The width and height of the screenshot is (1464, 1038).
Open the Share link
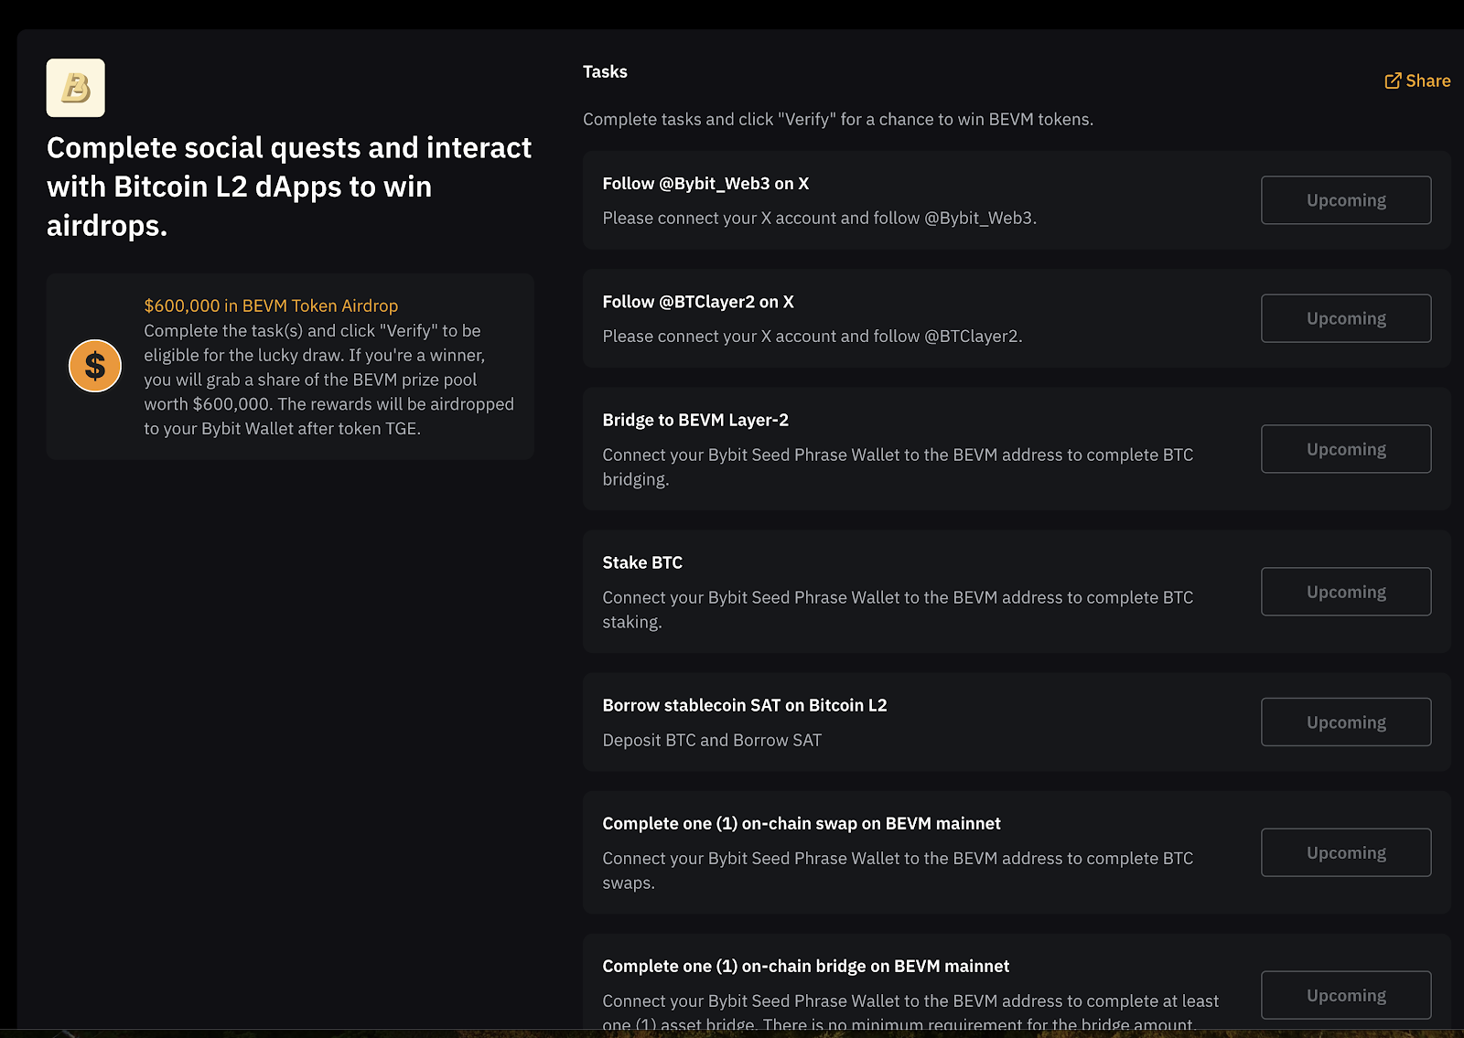(x=1417, y=80)
